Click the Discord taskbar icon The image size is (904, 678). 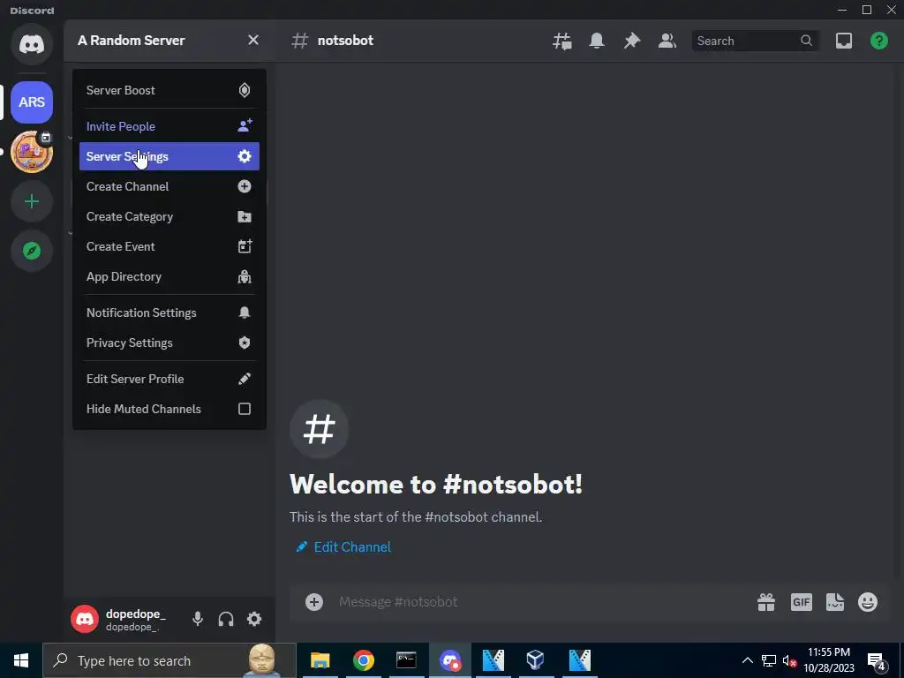click(449, 660)
